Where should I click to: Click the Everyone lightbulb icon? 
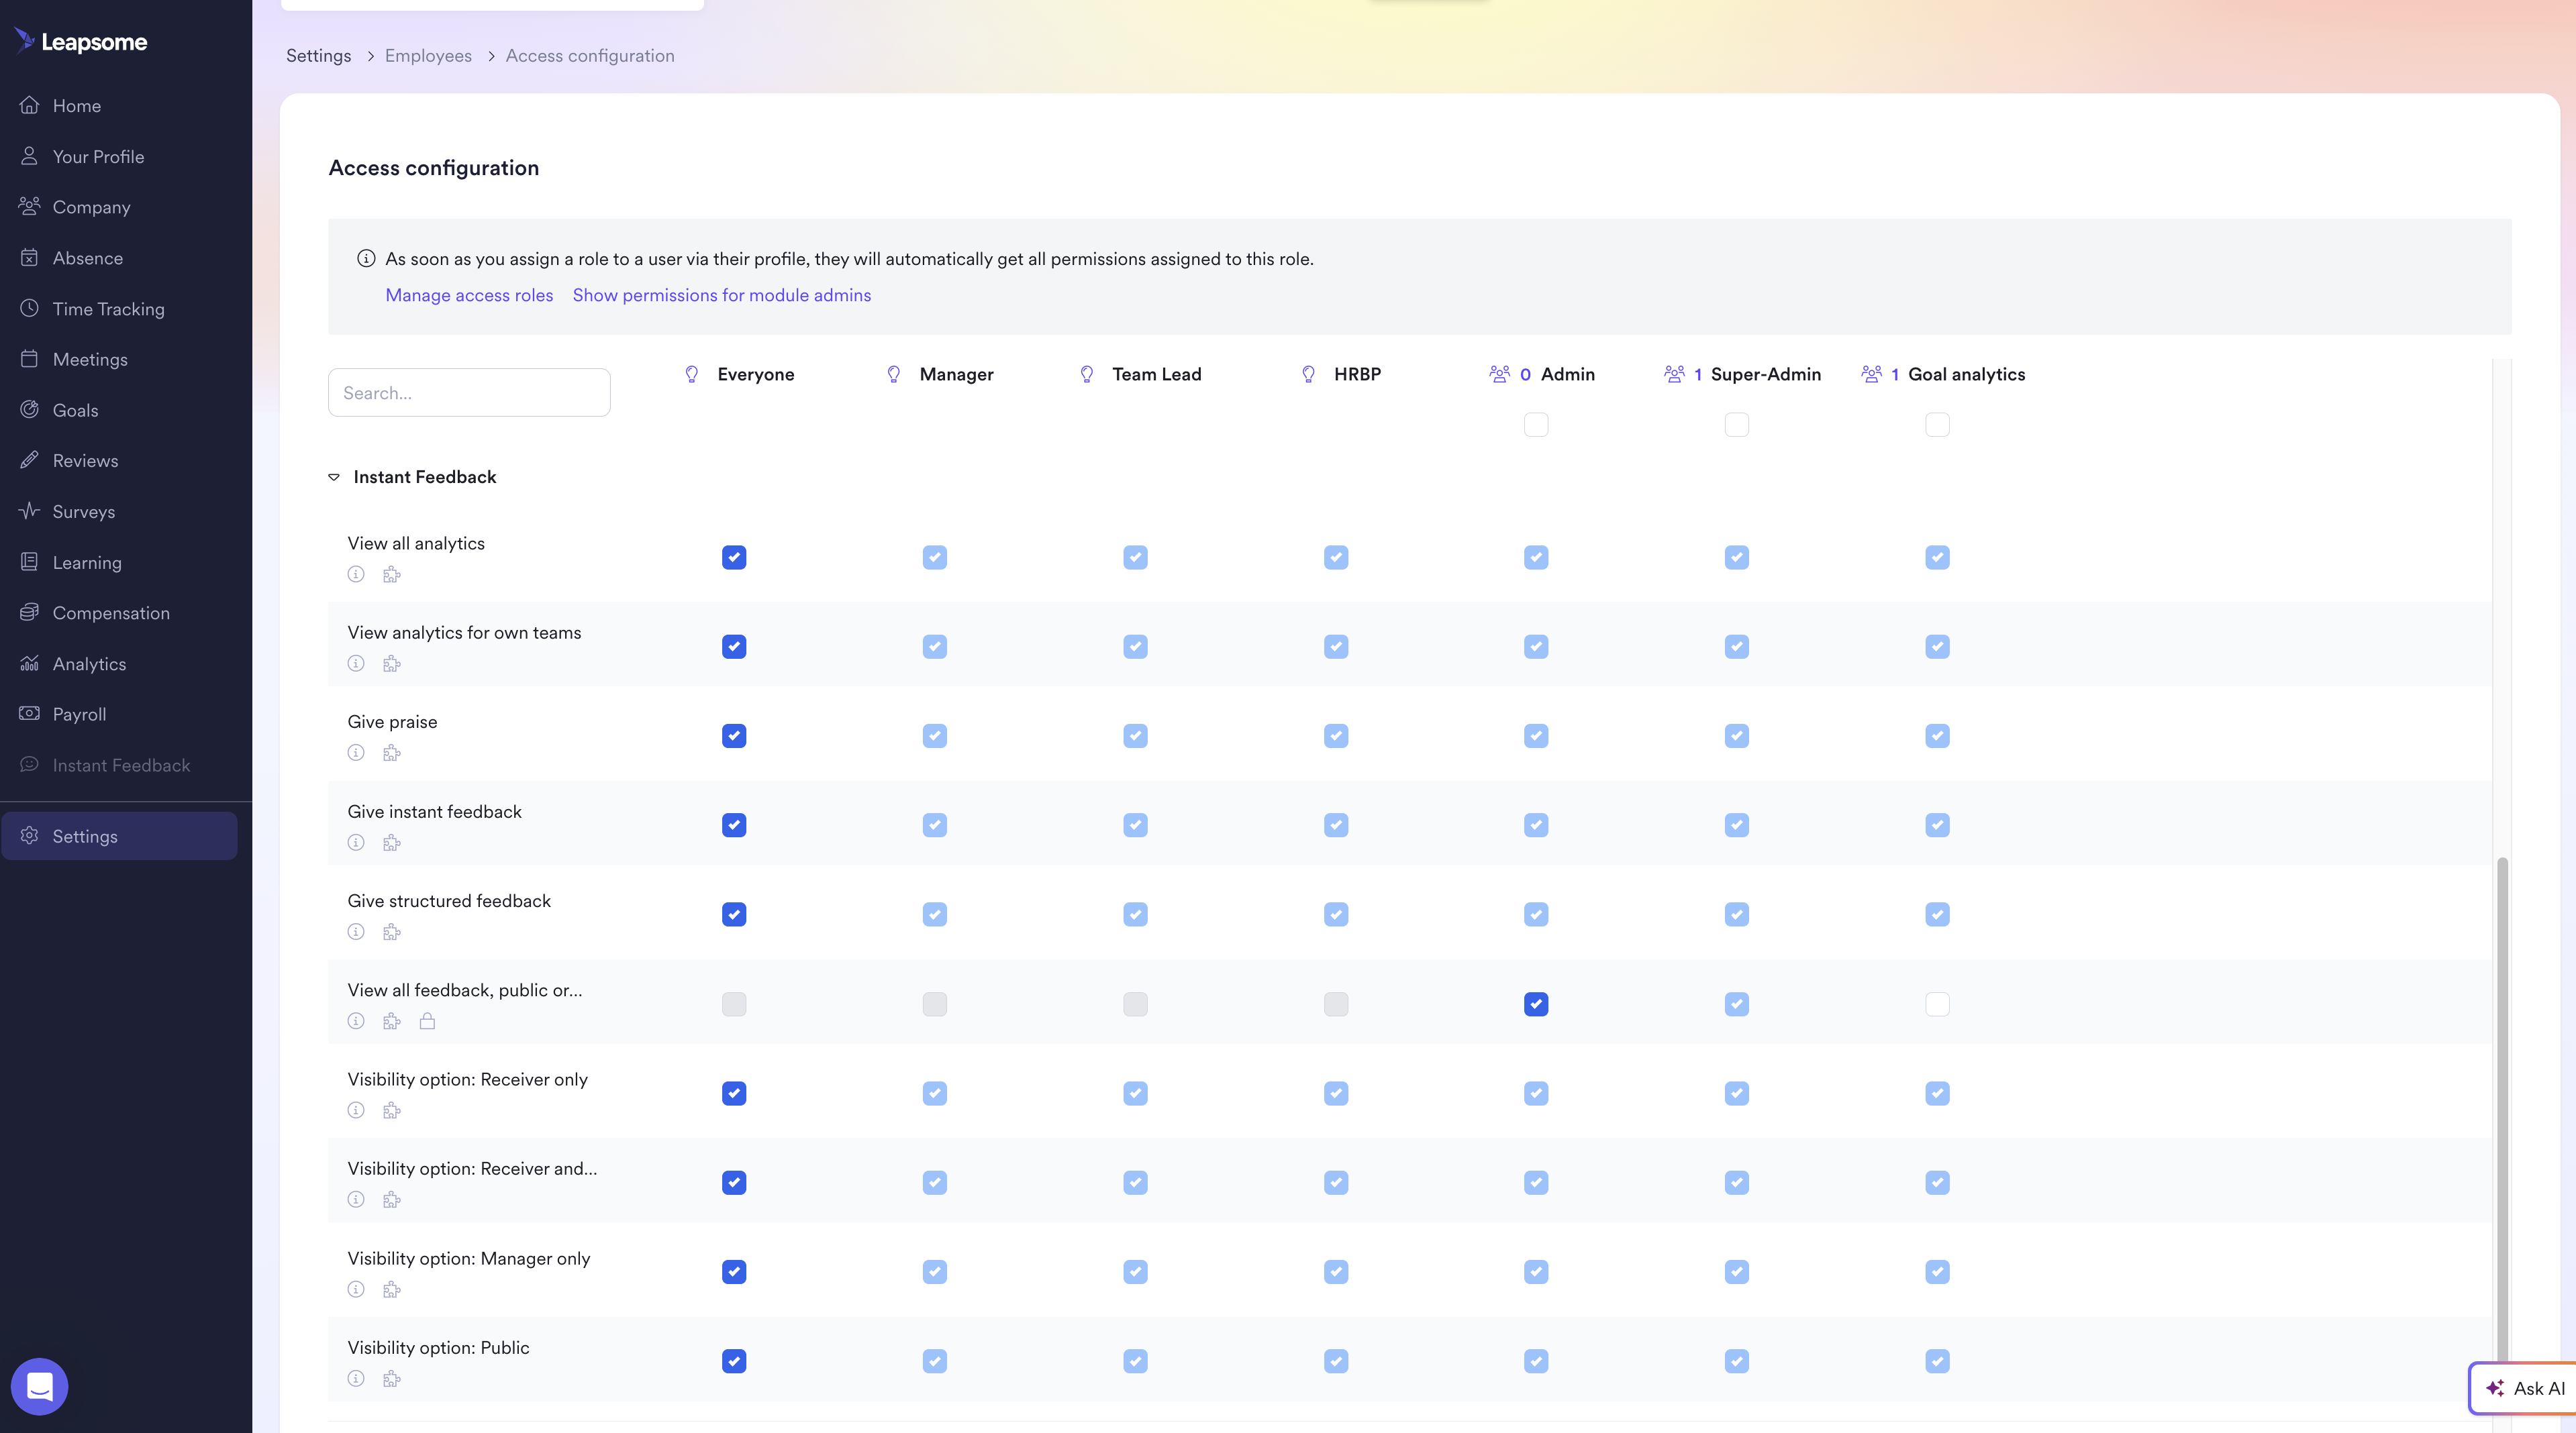click(692, 375)
